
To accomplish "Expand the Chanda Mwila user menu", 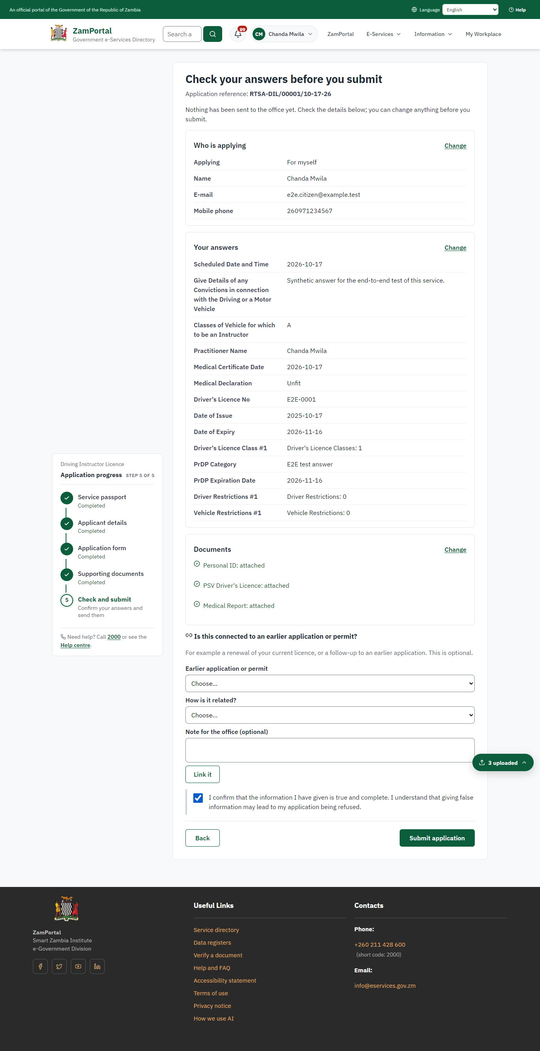I will point(284,34).
